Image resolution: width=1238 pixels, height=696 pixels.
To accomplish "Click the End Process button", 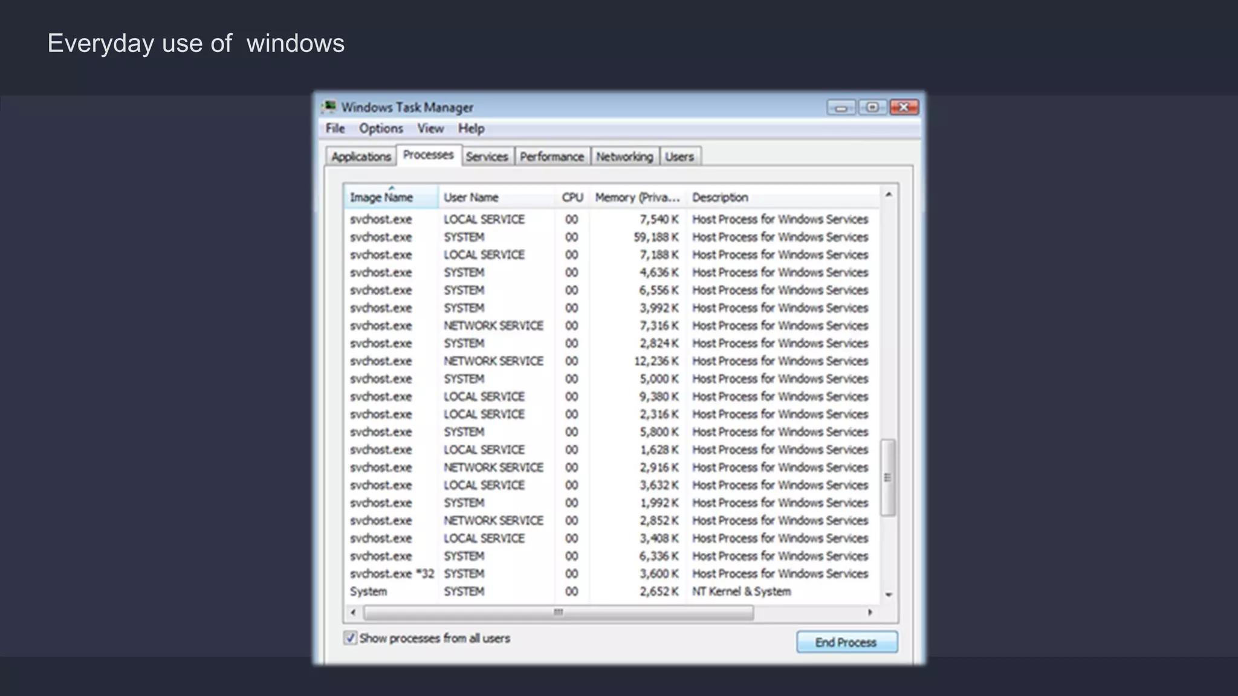I will (846, 642).
